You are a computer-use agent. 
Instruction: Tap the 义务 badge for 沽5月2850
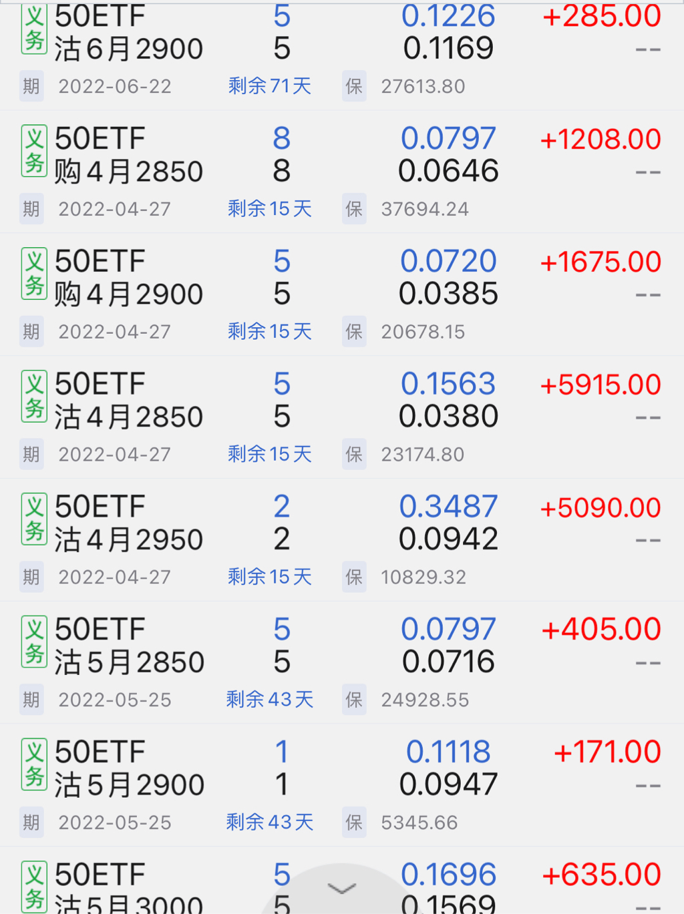(x=34, y=642)
